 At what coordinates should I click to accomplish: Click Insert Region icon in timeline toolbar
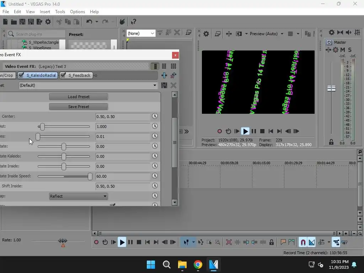tap(291, 242)
